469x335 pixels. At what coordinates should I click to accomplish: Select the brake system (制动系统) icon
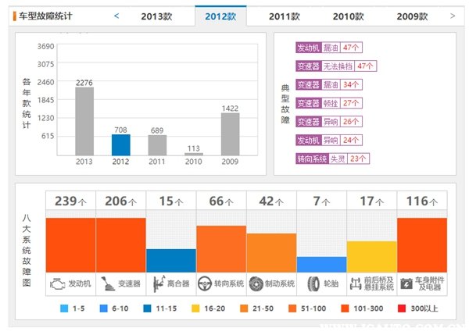coord(258,283)
